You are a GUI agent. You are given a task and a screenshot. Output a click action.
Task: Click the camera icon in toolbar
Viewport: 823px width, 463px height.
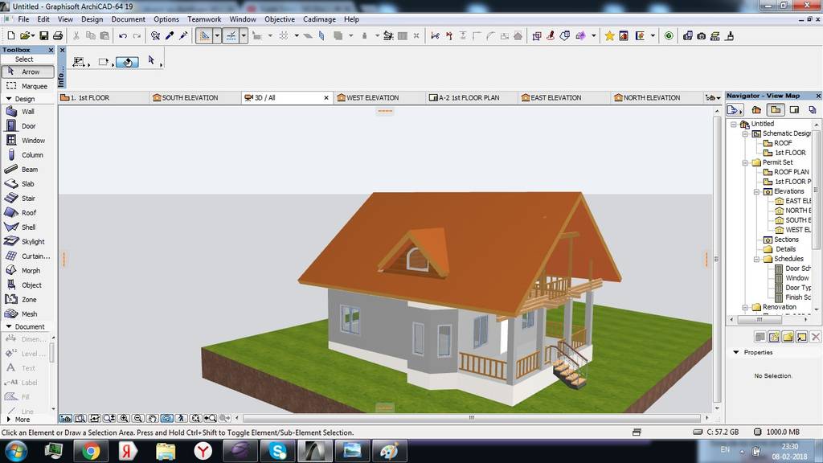702,35
